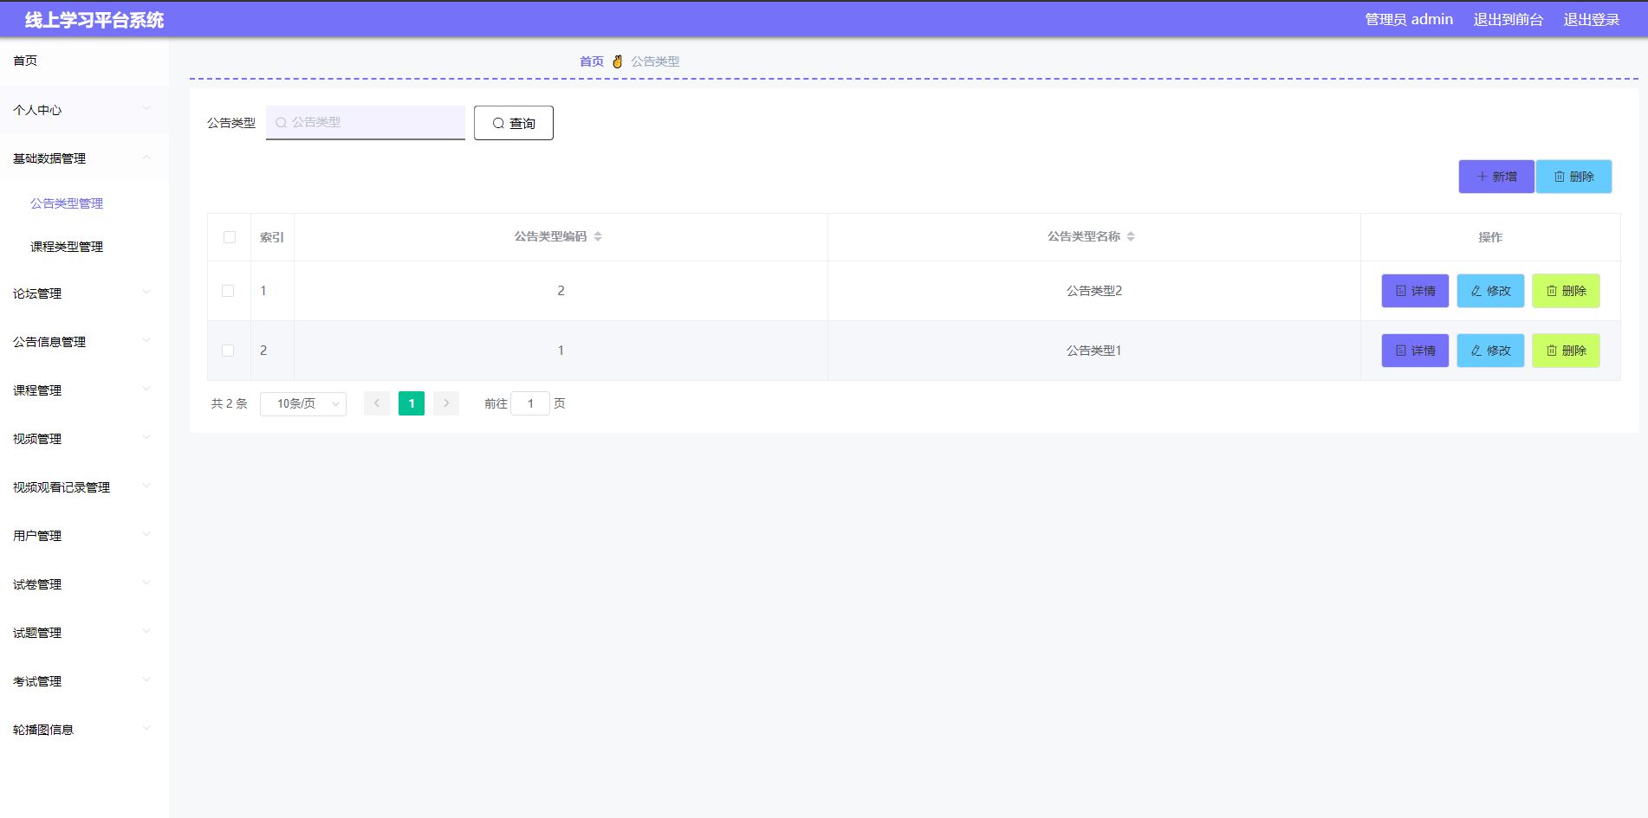Click 退出登录 in header
Screen dimensions: 1648x818
[x=1592, y=19]
